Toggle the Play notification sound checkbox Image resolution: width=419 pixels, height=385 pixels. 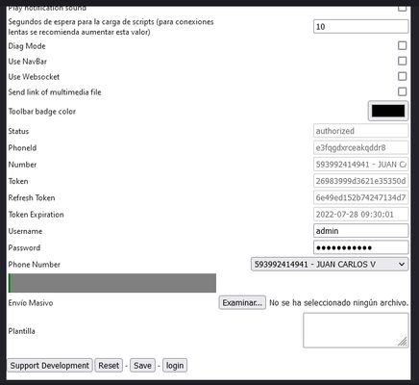point(402,9)
